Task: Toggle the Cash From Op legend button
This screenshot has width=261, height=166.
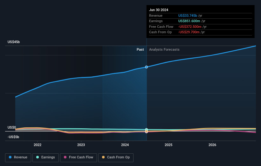Action: [x=116, y=157]
